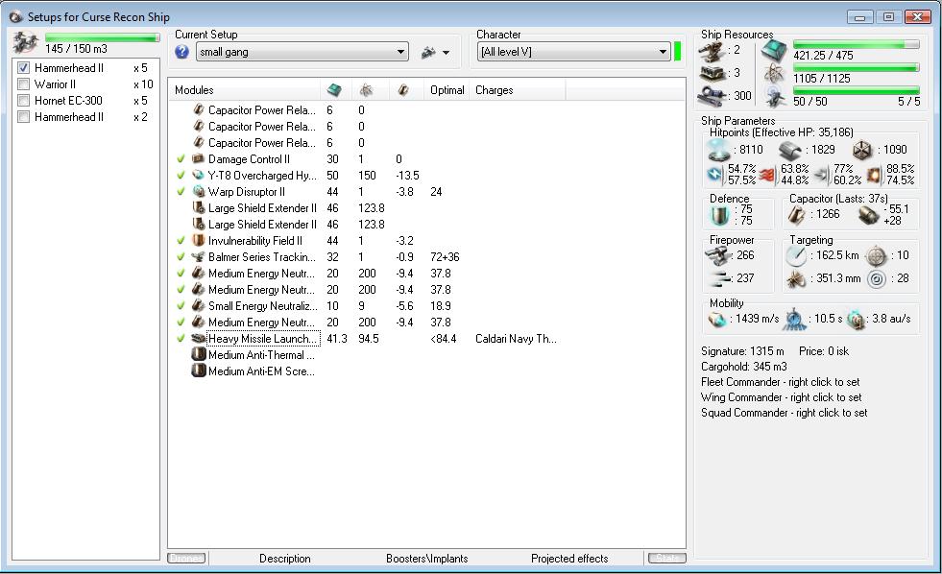Switch to the Projected effects tab
Image resolution: width=942 pixels, height=574 pixels.
(x=569, y=559)
